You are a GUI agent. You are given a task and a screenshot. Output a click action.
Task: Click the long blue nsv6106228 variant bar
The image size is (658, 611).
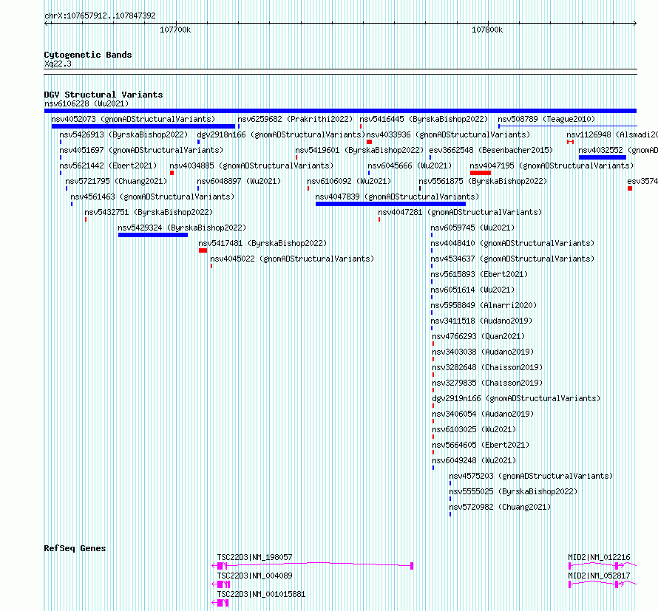pyautogui.click(x=340, y=111)
